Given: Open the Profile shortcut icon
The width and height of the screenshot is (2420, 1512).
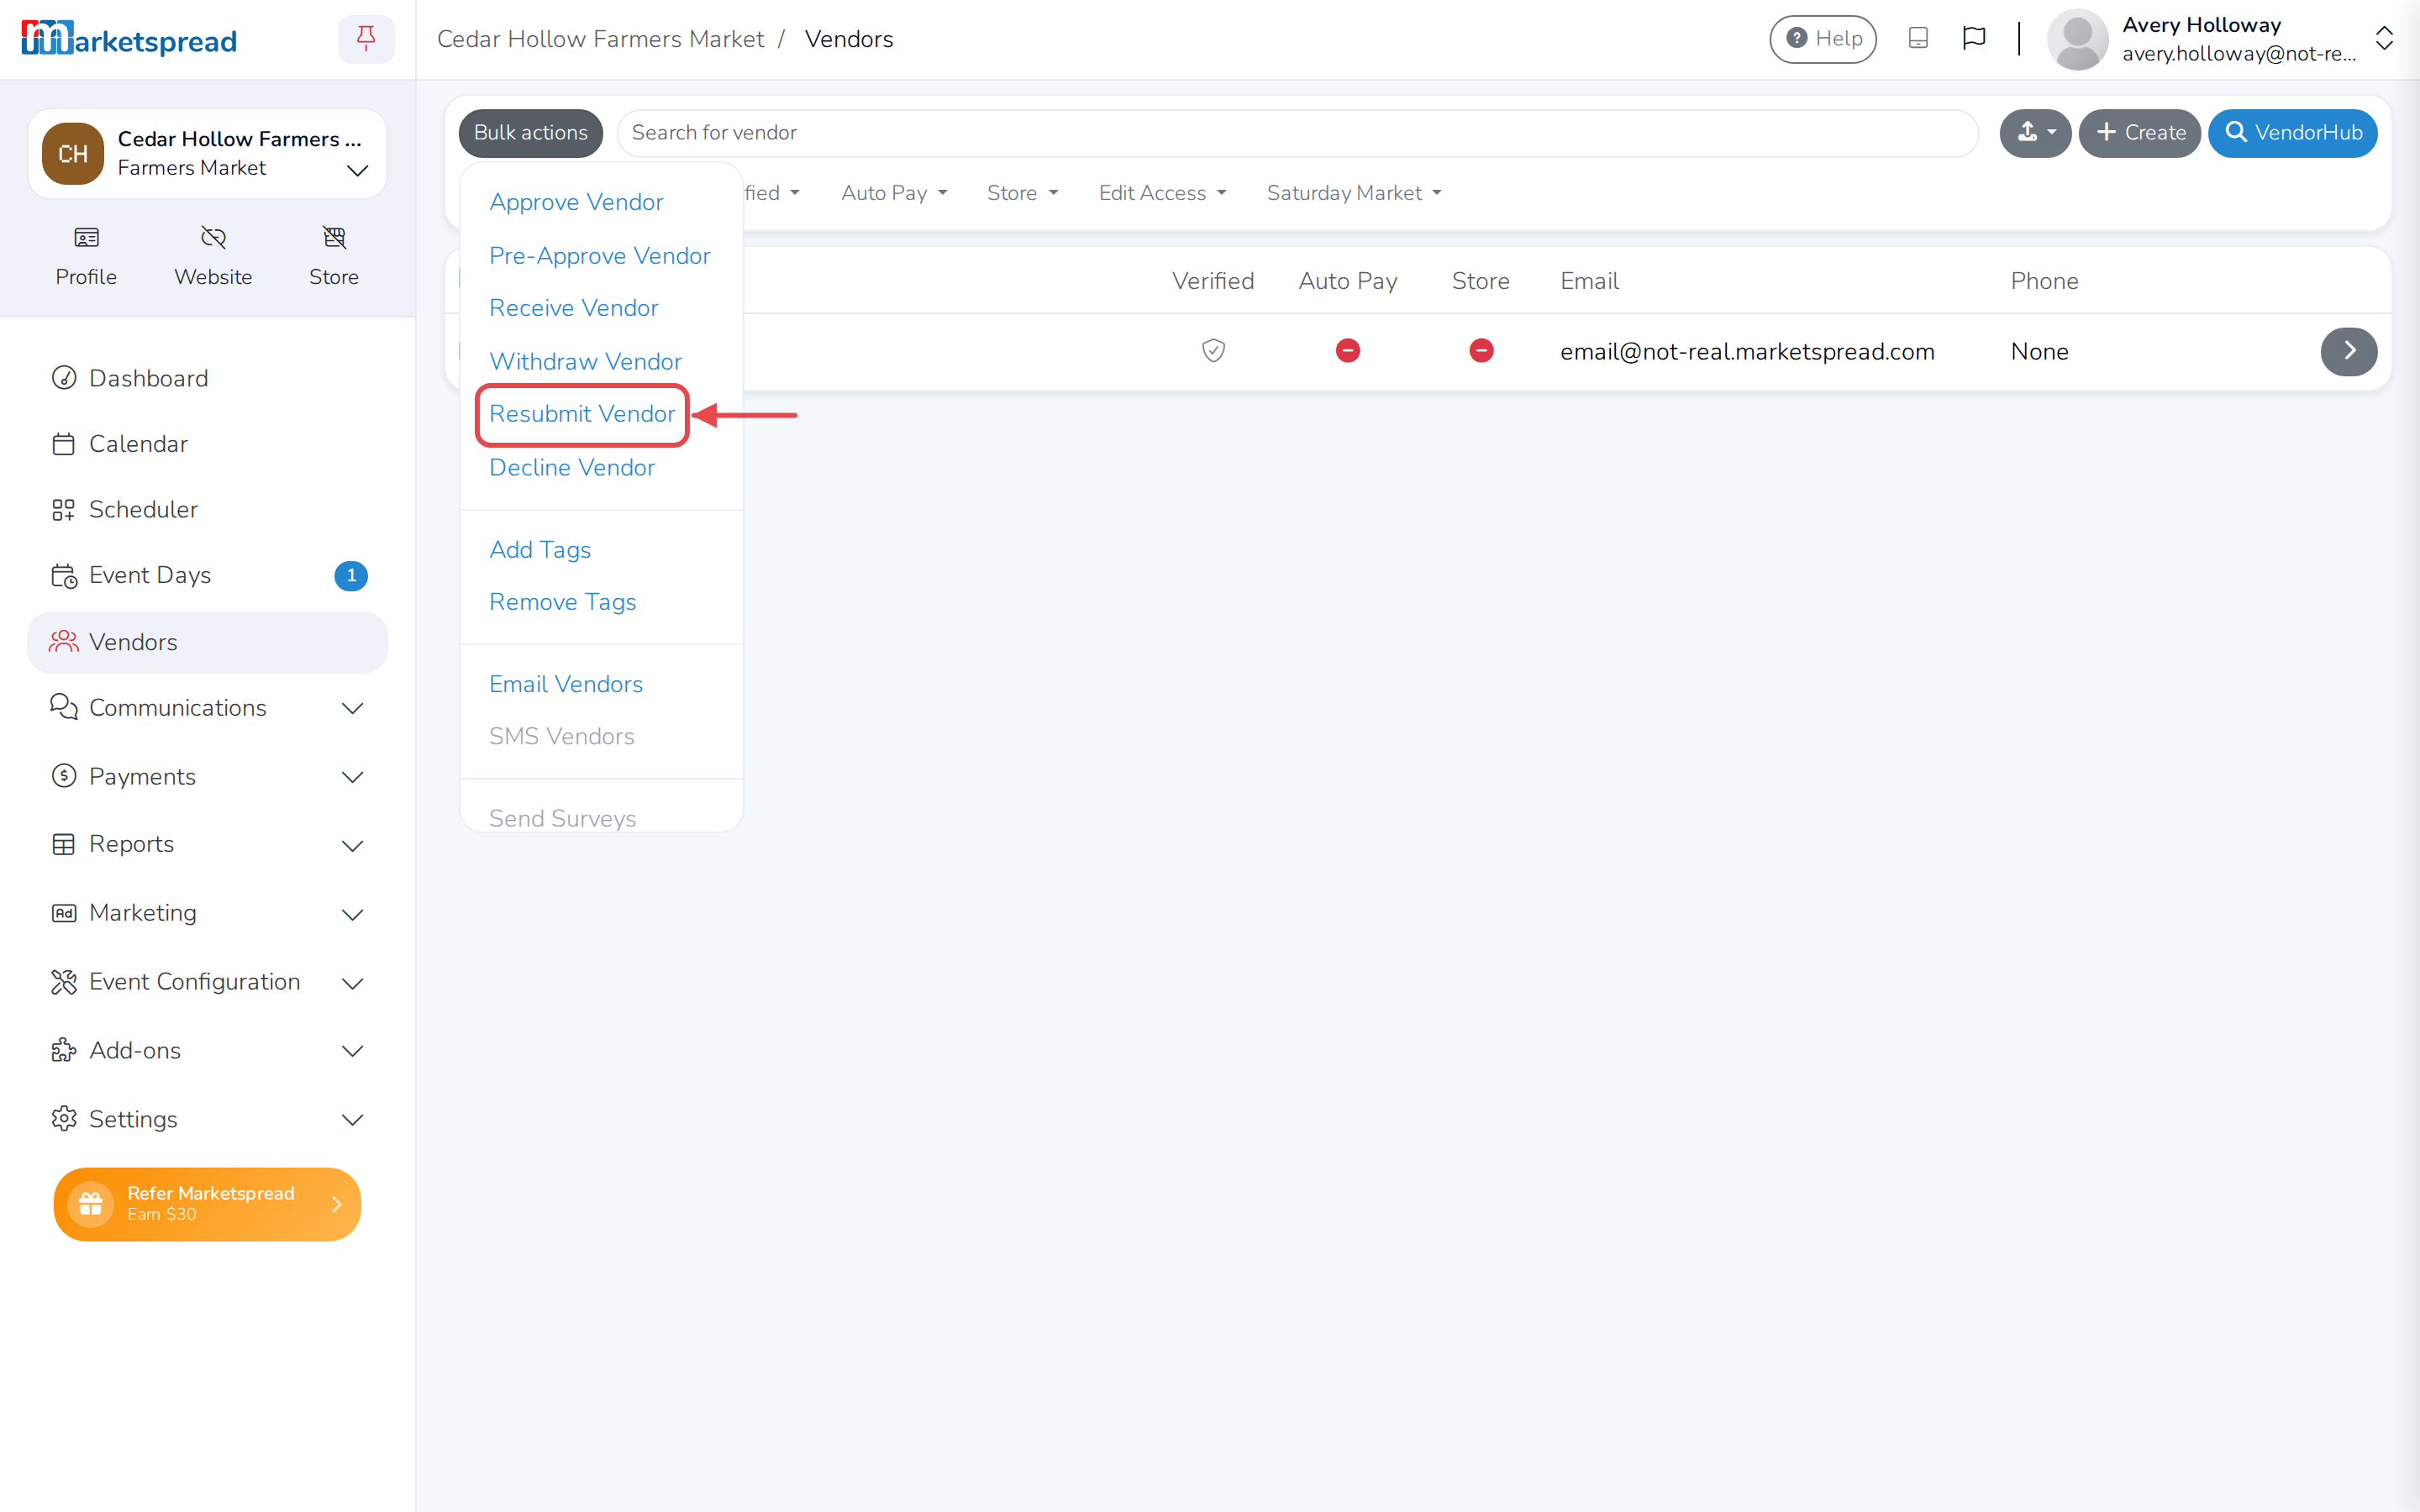Looking at the screenshot, I should [x=86, y=238].
